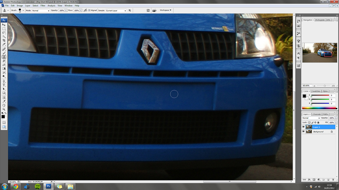The height and width of the screenshot is (190, 339).
Task: Choose the Hand tool
Action: pyautogui.click(x=4, y=105)
